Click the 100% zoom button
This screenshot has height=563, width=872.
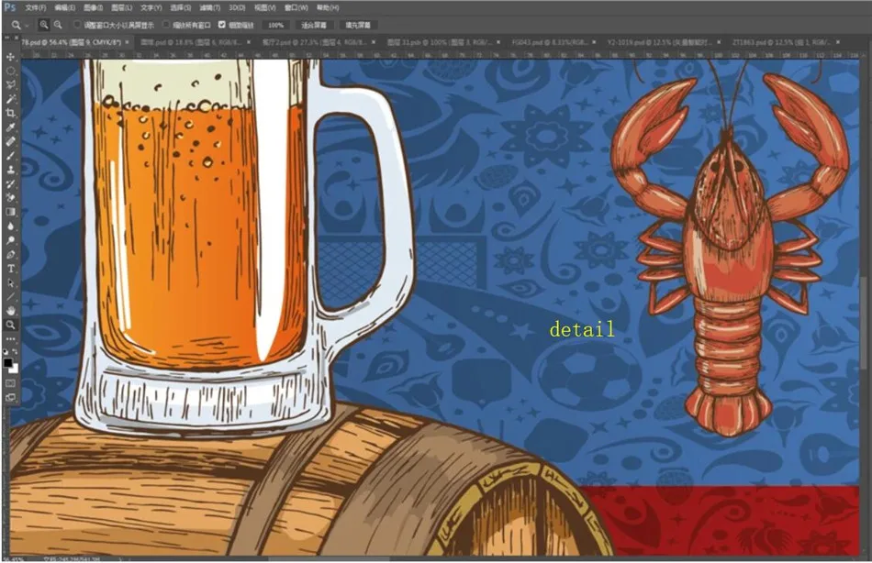pyautogui.click(x=274, y=25)
